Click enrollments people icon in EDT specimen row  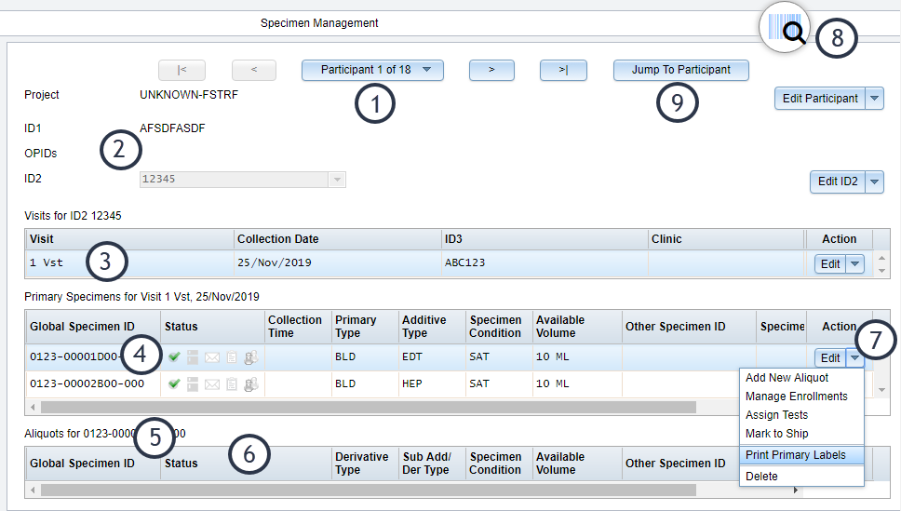[251, 357]
